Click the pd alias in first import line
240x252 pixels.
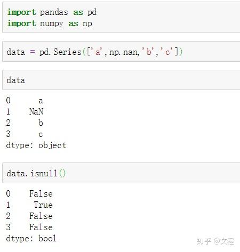pyautogui.click(x=92, y=13)
